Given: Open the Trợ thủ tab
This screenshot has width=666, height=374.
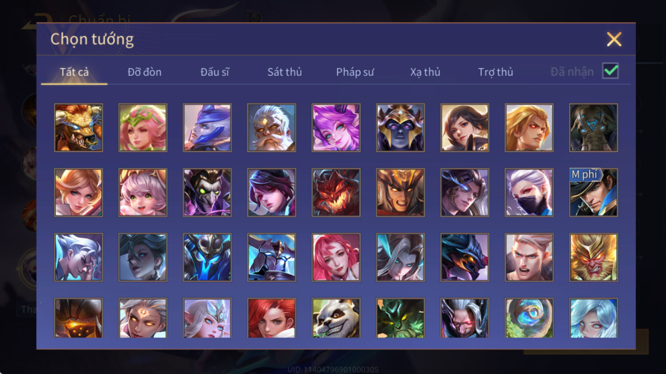Looking at the screenshot, I should pos(496,72).
